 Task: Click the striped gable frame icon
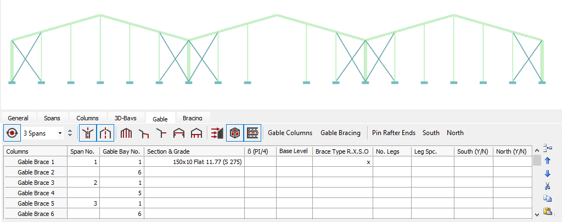pos(127,133)
